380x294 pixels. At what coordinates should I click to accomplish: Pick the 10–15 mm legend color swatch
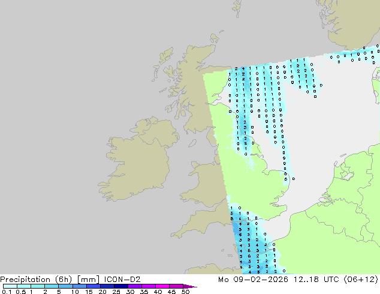(x=79, y=286)
